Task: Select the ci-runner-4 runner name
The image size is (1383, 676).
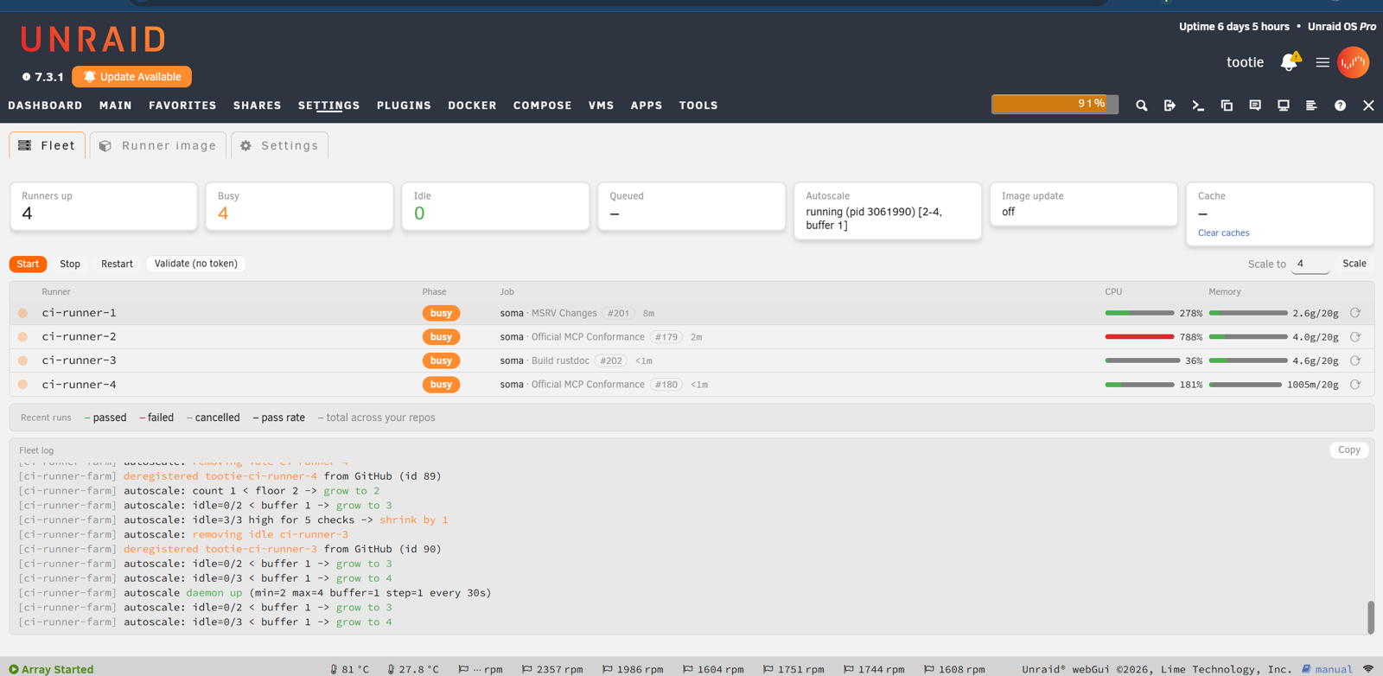Action: click(x=79, y=385)
